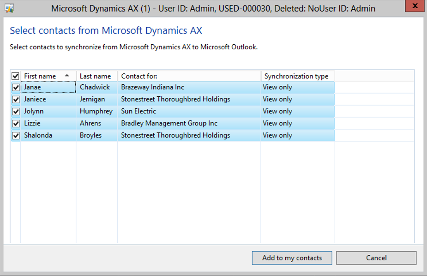Screen dimensions: 427x276
Task: Uncheck the checkbox for Janiece Jernigan
Action: pyautogui.click(x=16, y=100)
